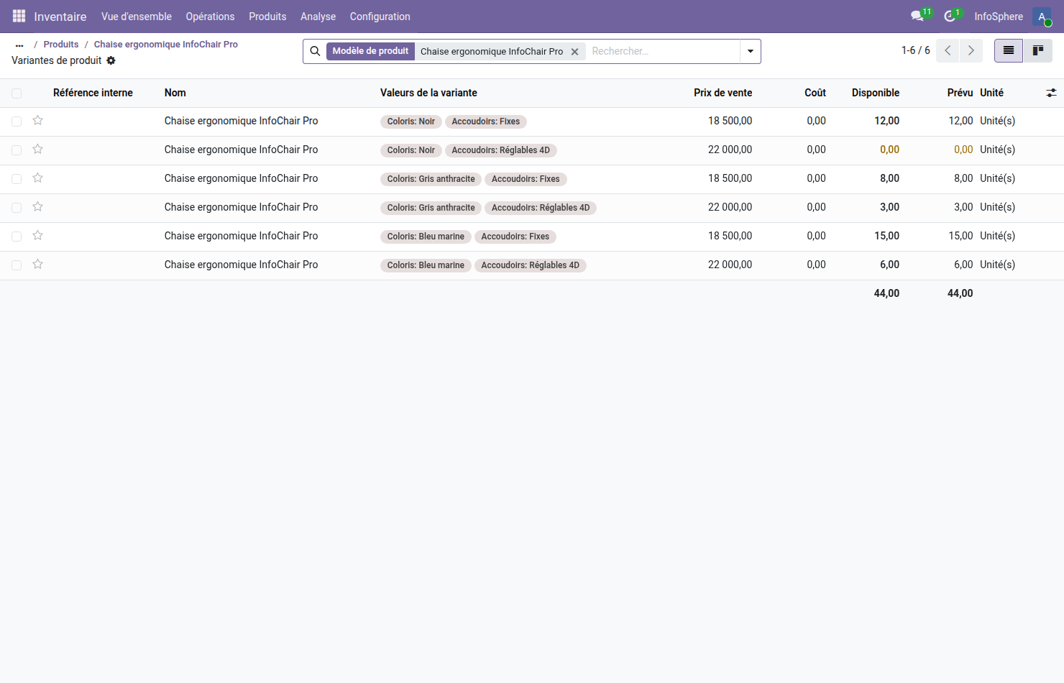Open the Configuration menu
Viewport: 1064px width, 683px height.
click(380, 17)
